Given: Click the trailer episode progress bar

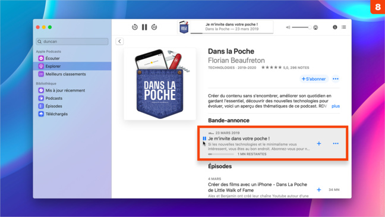Looking at the screenshot, I should [x=221, y=154].
